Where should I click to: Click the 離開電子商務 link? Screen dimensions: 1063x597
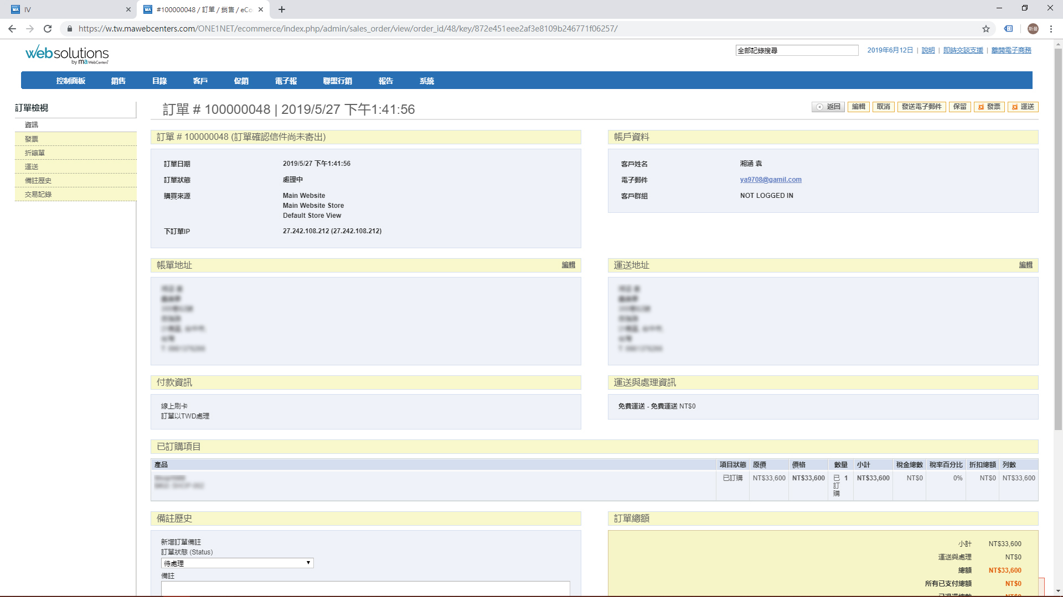pos(1012,50)
